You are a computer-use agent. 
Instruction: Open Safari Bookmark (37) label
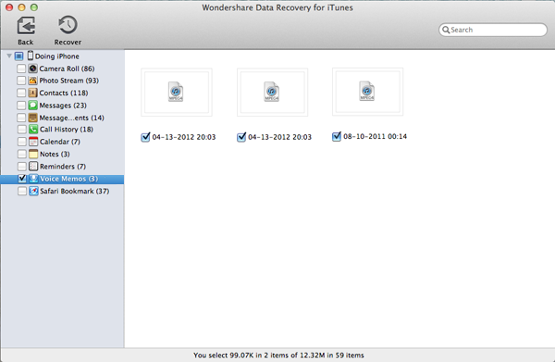click(75, 192)
